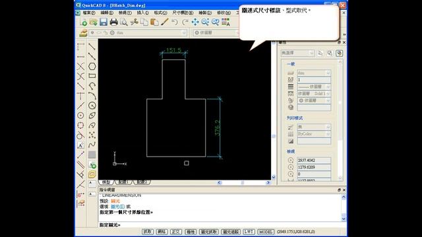Open the plot style dropdown in Properties
The width and height of the screenshot is (422, 237).
(x=314, y=127)
